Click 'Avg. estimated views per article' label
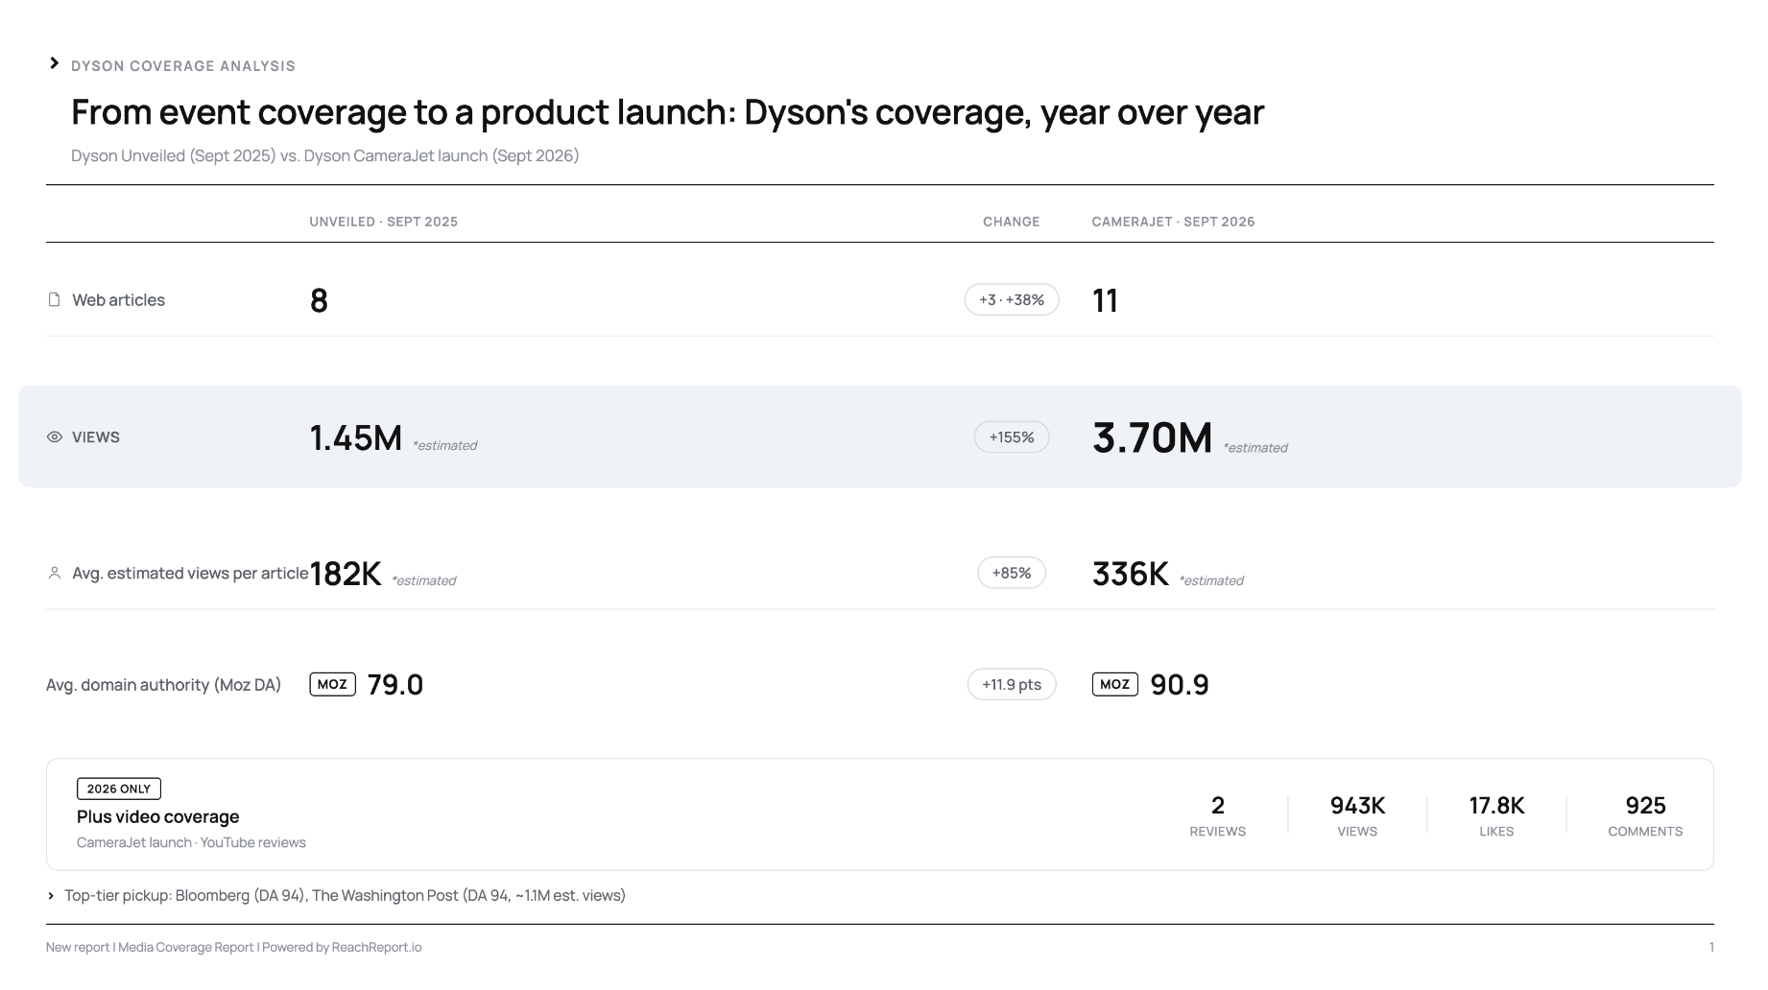Image resolution: width=1768 pixels, height=990 pixels. (190, 574)
